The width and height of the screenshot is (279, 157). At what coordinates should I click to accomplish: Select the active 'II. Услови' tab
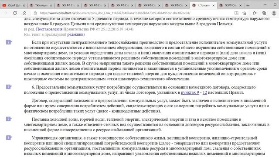[x=204, y=5]
